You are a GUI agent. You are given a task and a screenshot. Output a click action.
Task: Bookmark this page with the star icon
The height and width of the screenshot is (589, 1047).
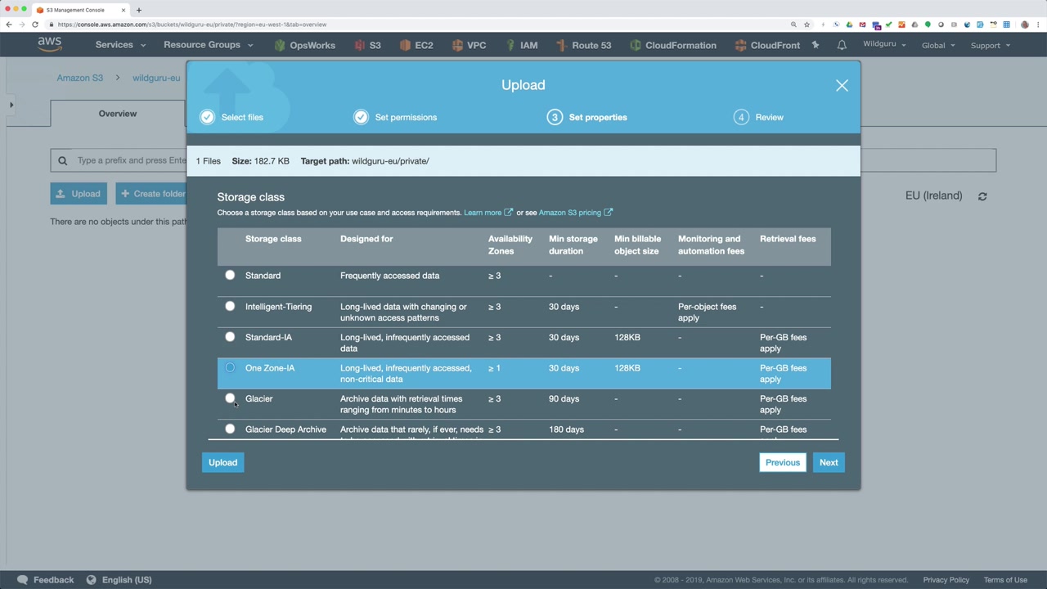(807, 25)
